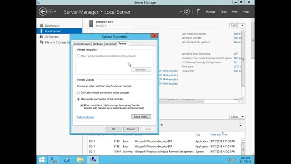Click the main window vertical scrollbar thumb
Image resolution: width=291 pixels, height=164 pixels.
253,40
